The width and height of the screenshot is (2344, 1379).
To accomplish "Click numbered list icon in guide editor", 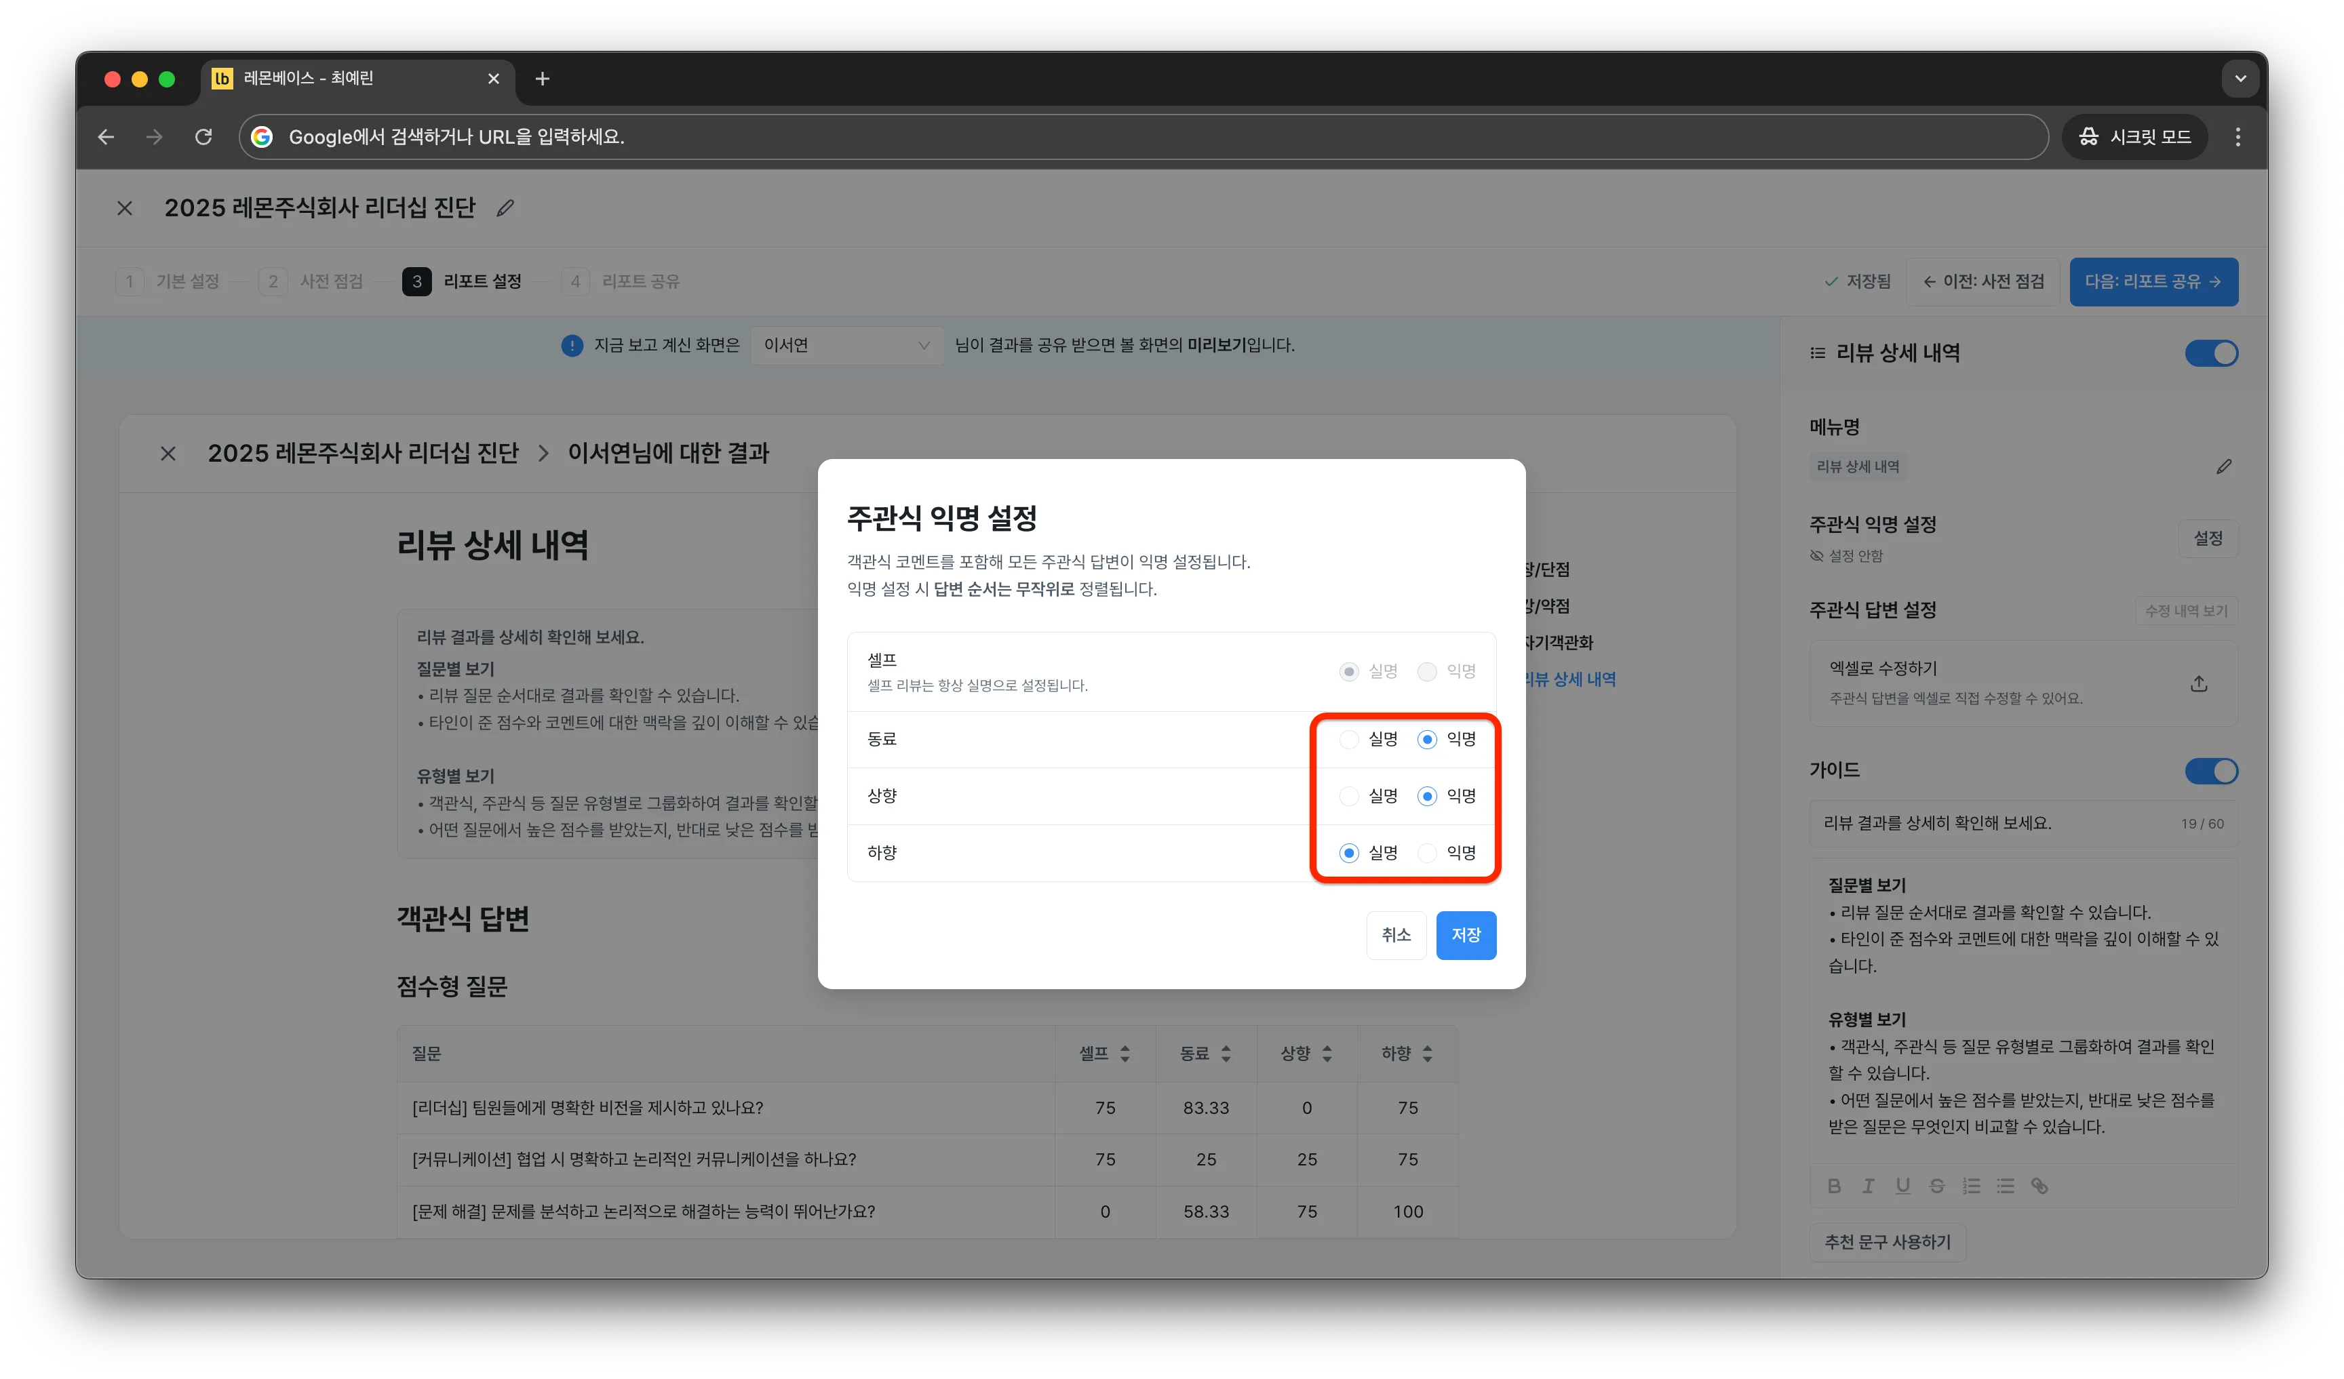I will (1971, 1186).
